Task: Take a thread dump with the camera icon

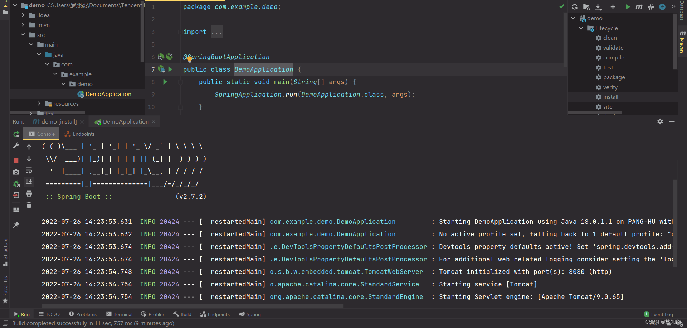Action: coord(16,172)
